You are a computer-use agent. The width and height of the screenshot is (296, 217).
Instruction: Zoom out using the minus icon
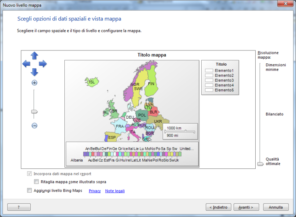point(34,125)
